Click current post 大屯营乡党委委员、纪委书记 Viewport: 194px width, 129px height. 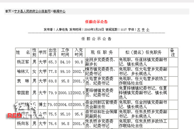tap(102, 81)
